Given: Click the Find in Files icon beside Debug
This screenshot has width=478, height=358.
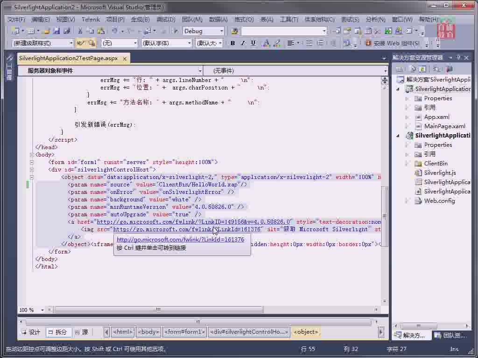Looking at the screenshot, I should (234, 31).
